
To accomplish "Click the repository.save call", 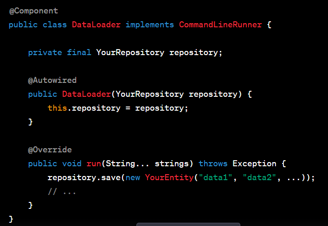I will (x=84, y=177).
